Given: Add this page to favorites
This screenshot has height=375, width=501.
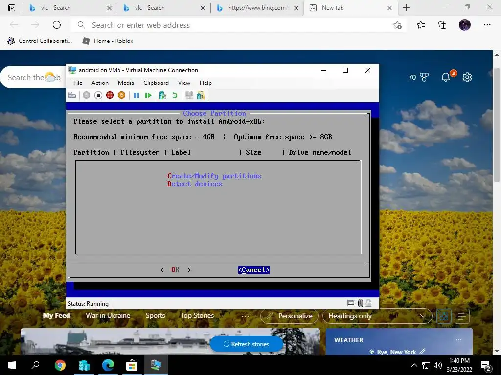Looking at the screenshot, I should 397,25.
